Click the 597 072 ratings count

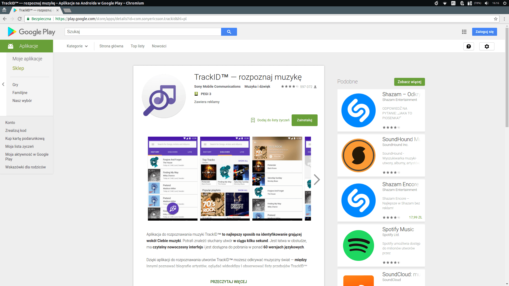(x=306, y=87)
